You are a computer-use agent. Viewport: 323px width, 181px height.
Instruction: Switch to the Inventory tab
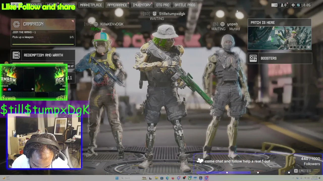[142, 5]
